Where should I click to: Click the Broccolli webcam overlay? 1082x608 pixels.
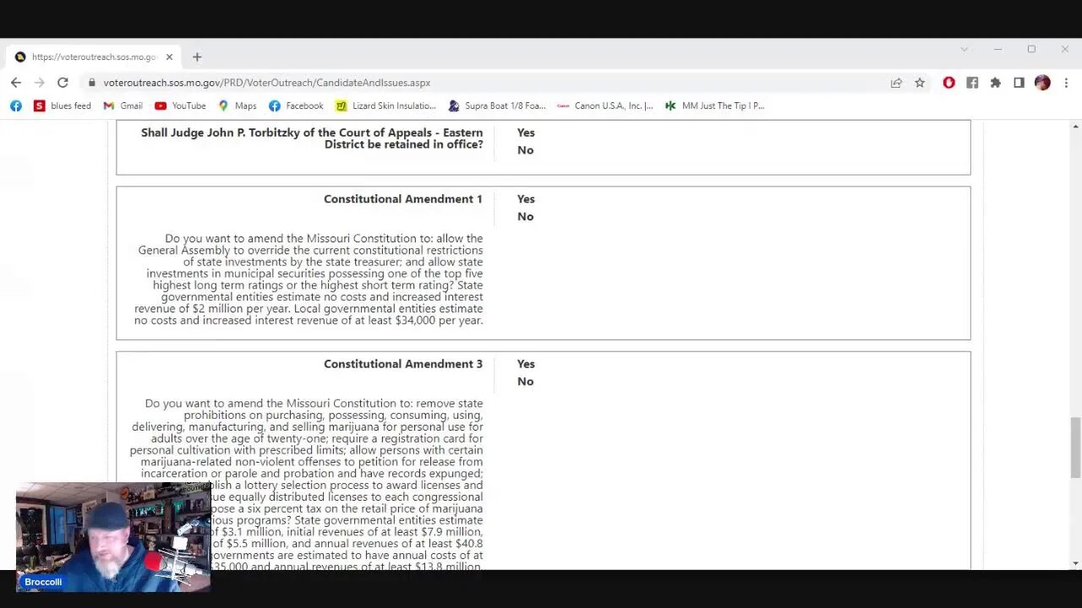click(113, 537)
